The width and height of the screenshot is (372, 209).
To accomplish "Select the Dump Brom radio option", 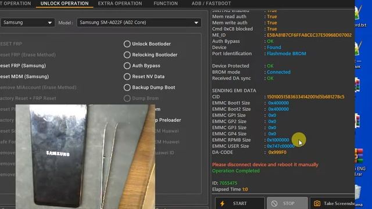I will (x=127, y=98).
